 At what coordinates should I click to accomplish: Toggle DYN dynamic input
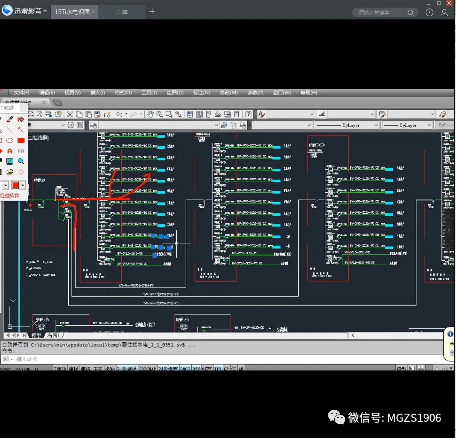(196, 368)
